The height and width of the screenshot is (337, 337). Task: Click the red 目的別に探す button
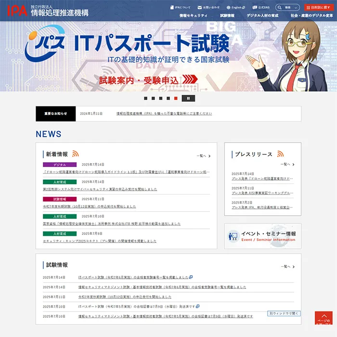(319, 8)
